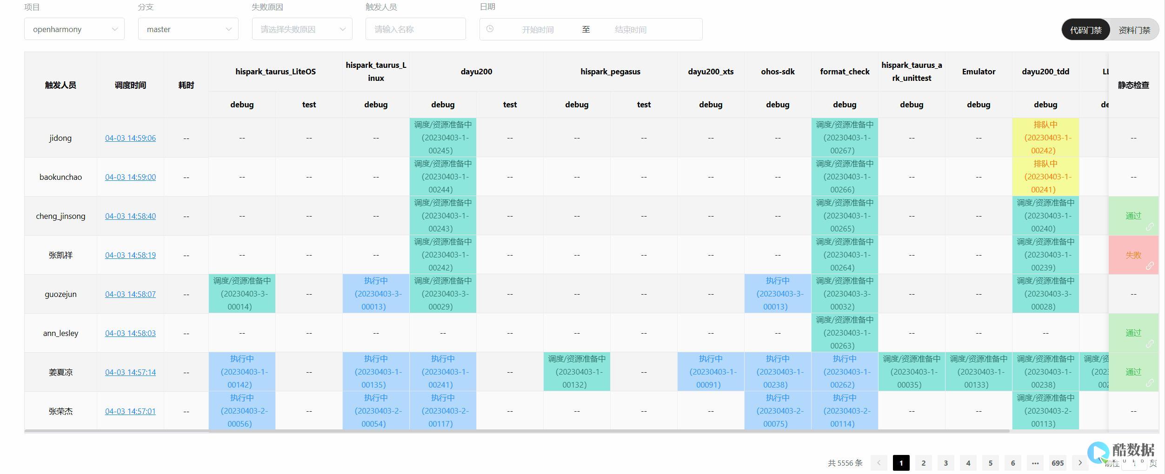Click the clock icon in date range field
This screenshot has width=1165, height=474.
(490, 29)
